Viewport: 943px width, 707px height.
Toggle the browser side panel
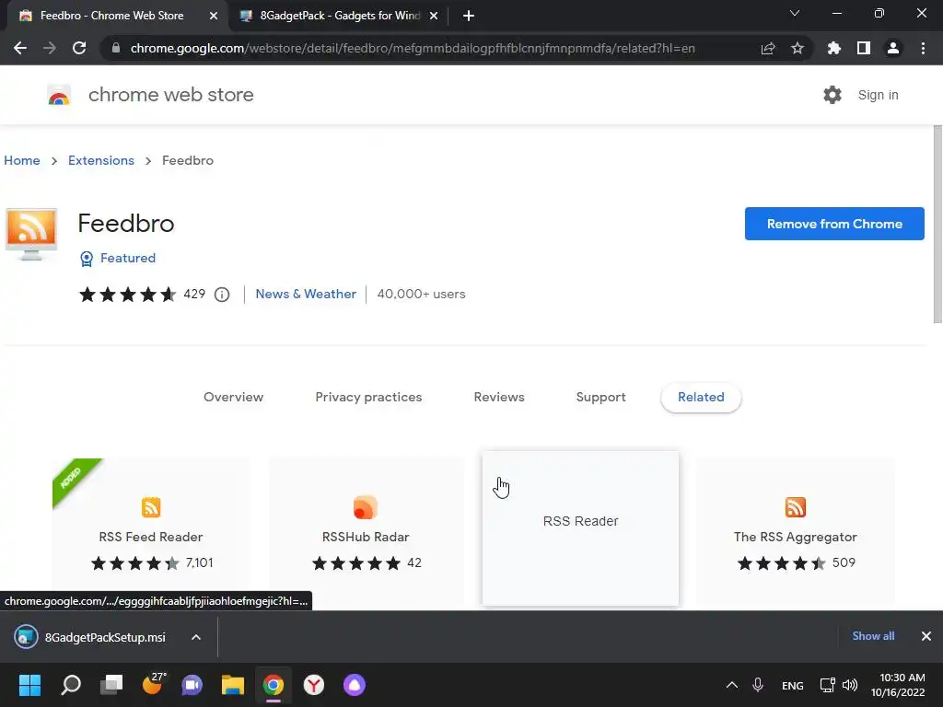[864, 48]
